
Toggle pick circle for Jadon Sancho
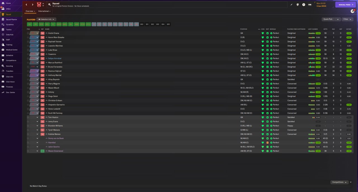coord(28,147)
